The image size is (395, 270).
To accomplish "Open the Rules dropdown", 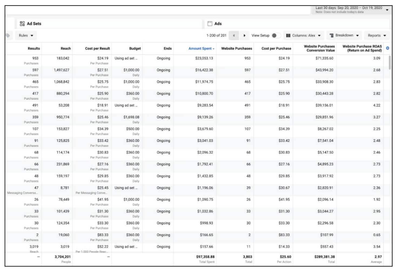I will click(x=26, y=35).
